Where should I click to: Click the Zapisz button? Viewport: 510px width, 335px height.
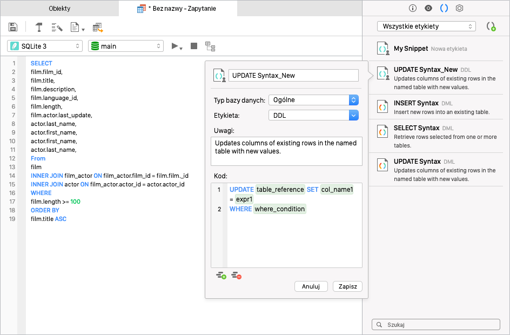coord(348,286)
